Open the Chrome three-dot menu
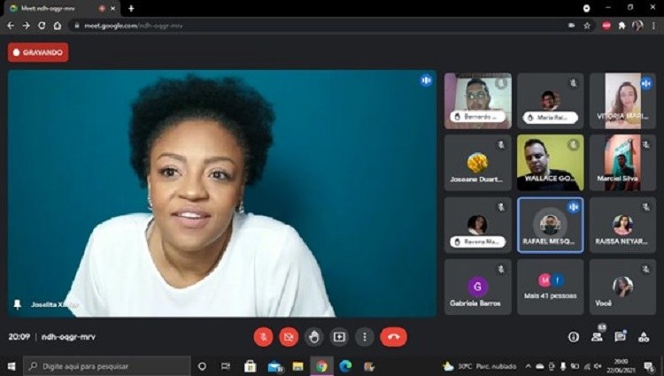Image resolution: width=664 pixels, height=376 pixels. (x=653, y=26)
